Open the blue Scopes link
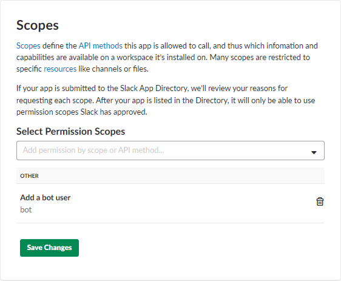Image resolution: width=341 pixels, height=281 pixels. (29, 46)
